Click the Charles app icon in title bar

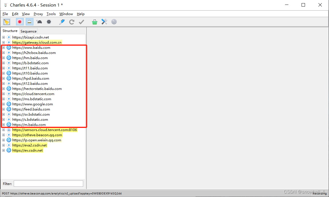[x=6, y=5]
